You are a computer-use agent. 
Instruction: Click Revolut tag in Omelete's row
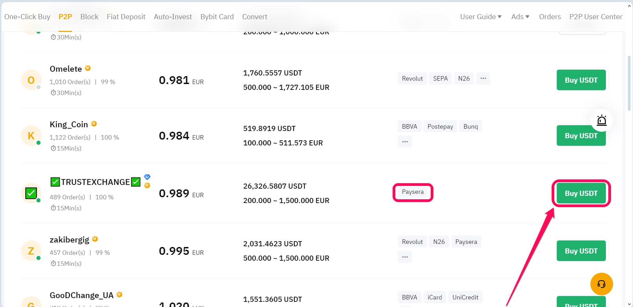pos(412,78)
